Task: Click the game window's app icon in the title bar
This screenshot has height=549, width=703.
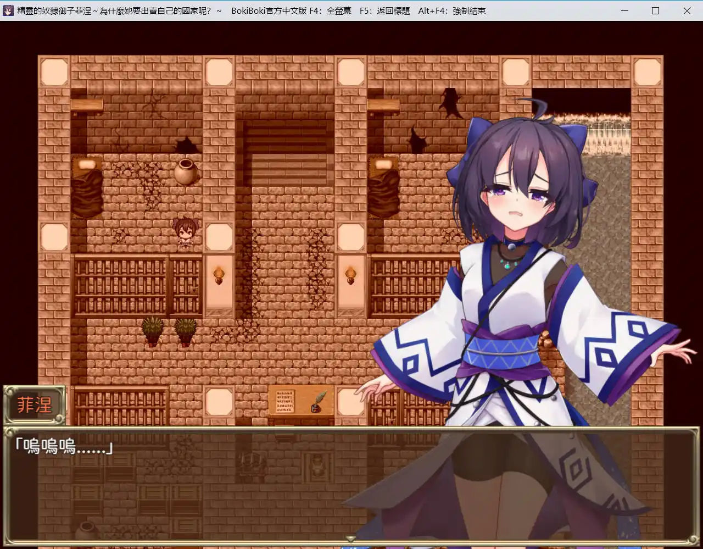Action: [8, 10]
